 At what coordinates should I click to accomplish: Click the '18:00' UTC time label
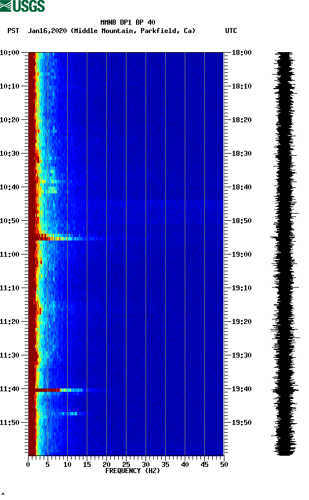pos(242,53)
